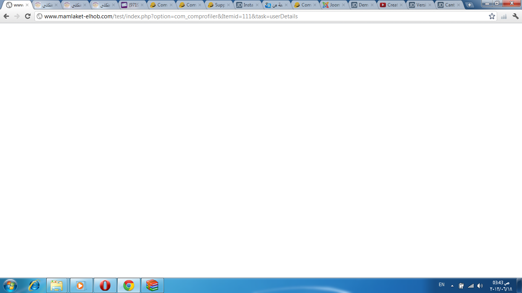Open the Windows Start menu
The image size is (522, 293).
[10, 285]
